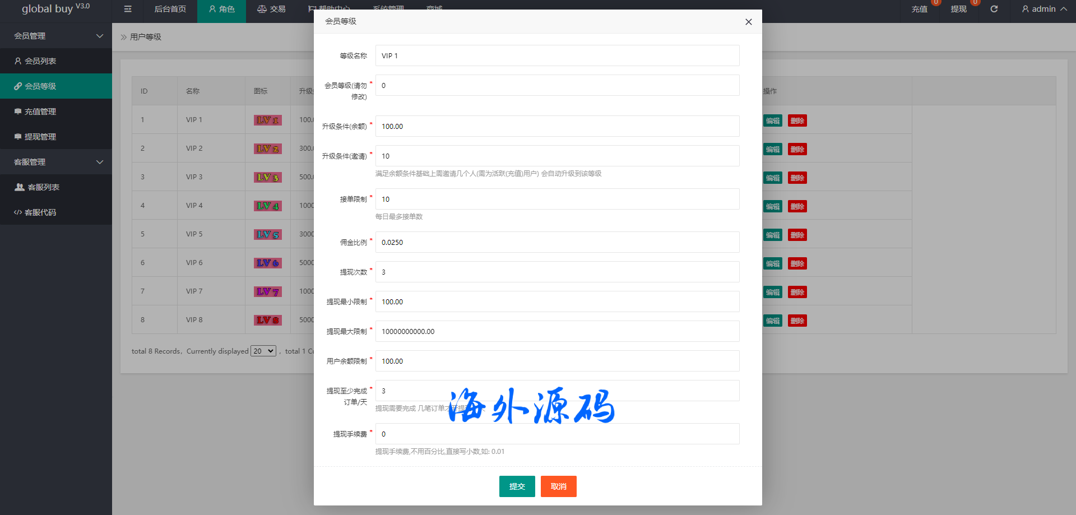Click the red 删除 button for VIP 3
The width and height of the screenshot is (1076, 515).
[x=797, y=178]
